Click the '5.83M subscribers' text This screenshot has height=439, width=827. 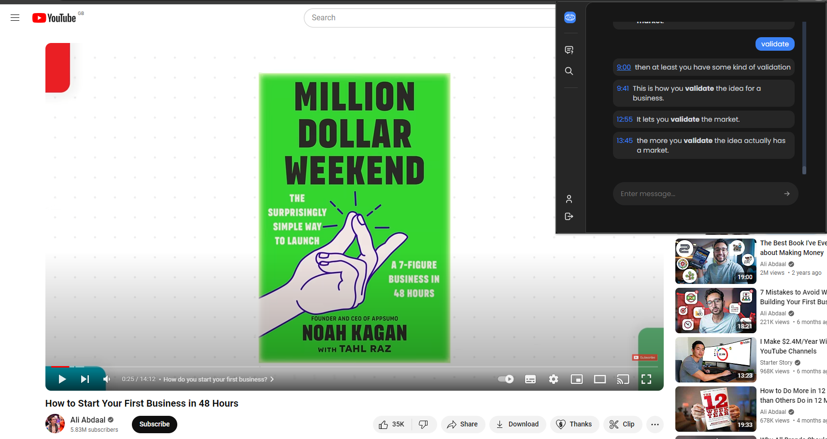click(94, 430)
